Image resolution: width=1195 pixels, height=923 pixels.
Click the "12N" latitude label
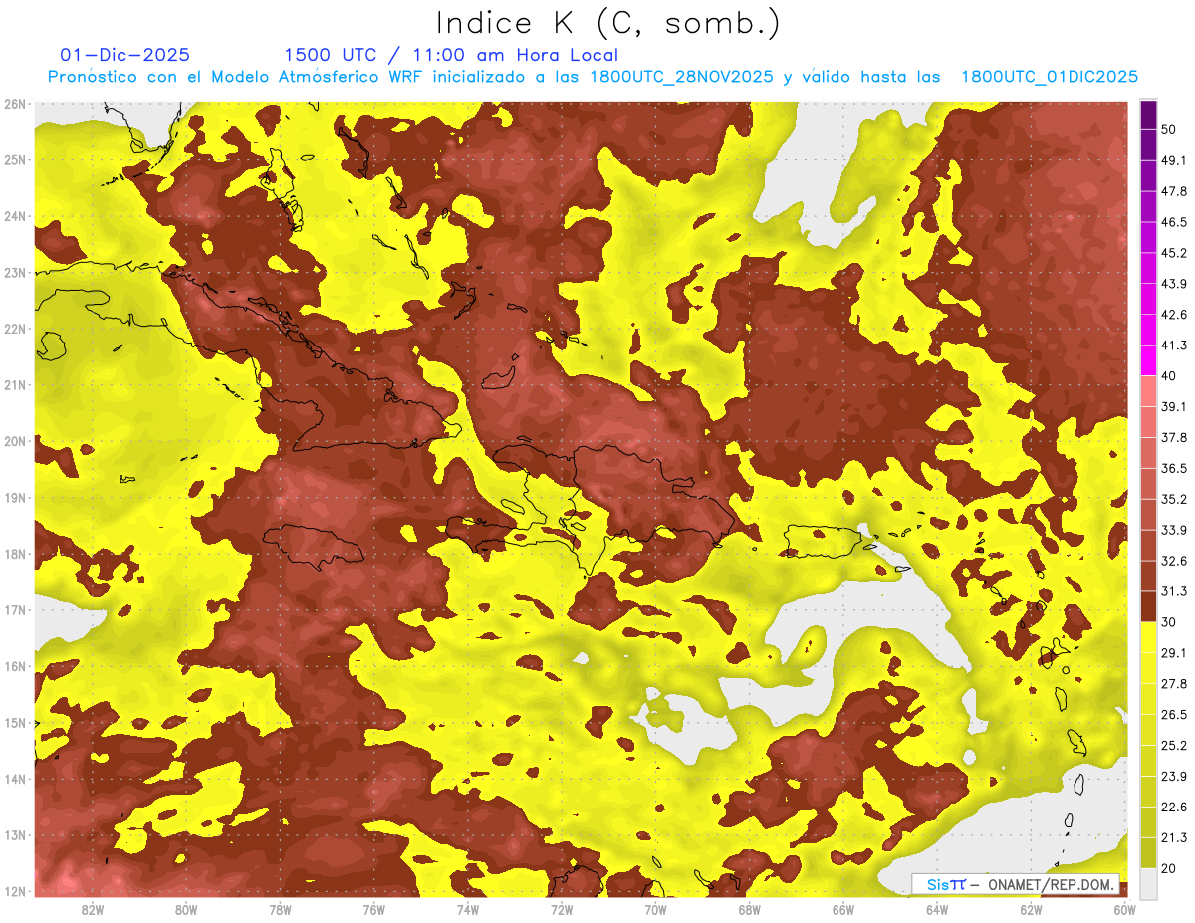(x=15, y=891)
